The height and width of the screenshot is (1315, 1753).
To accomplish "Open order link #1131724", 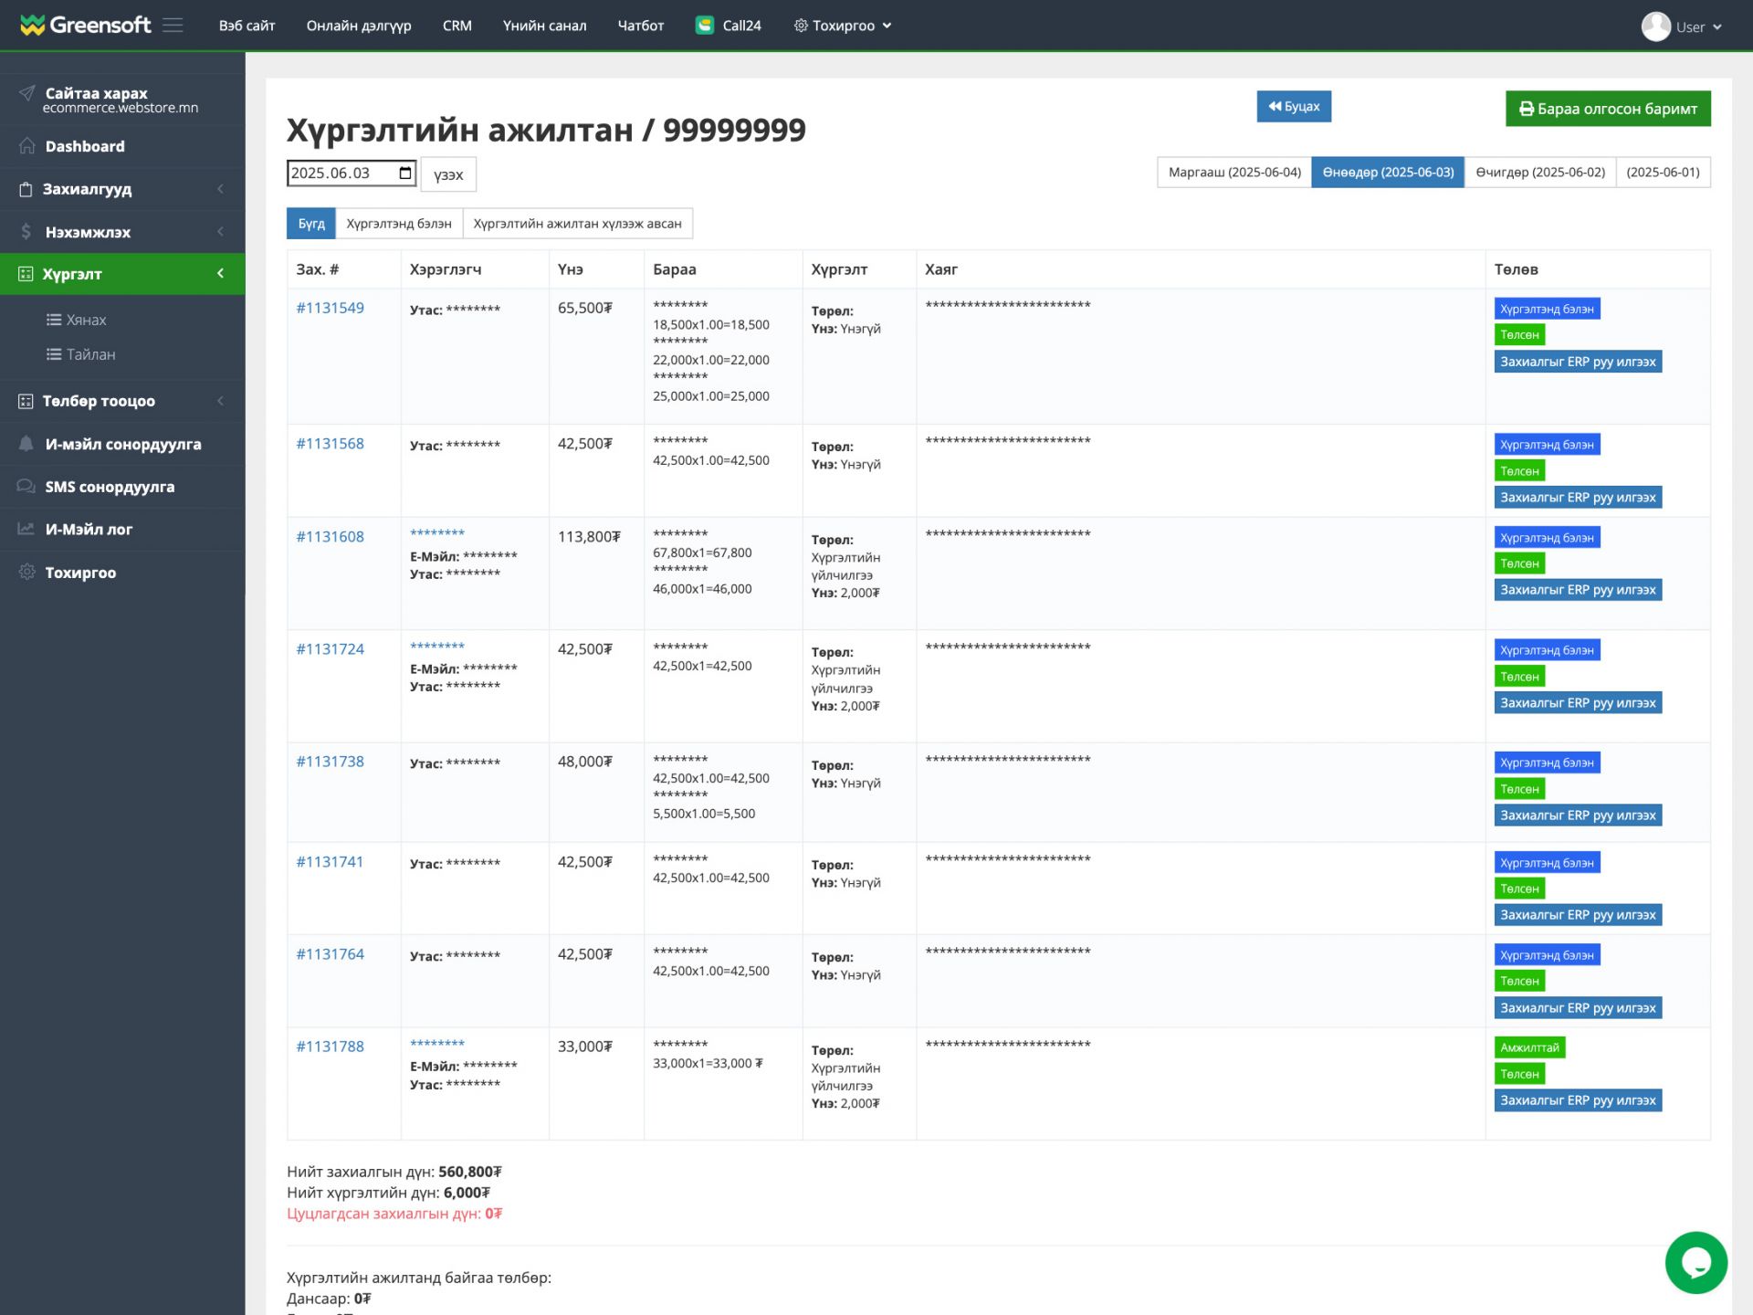I will tap(330, 649).
